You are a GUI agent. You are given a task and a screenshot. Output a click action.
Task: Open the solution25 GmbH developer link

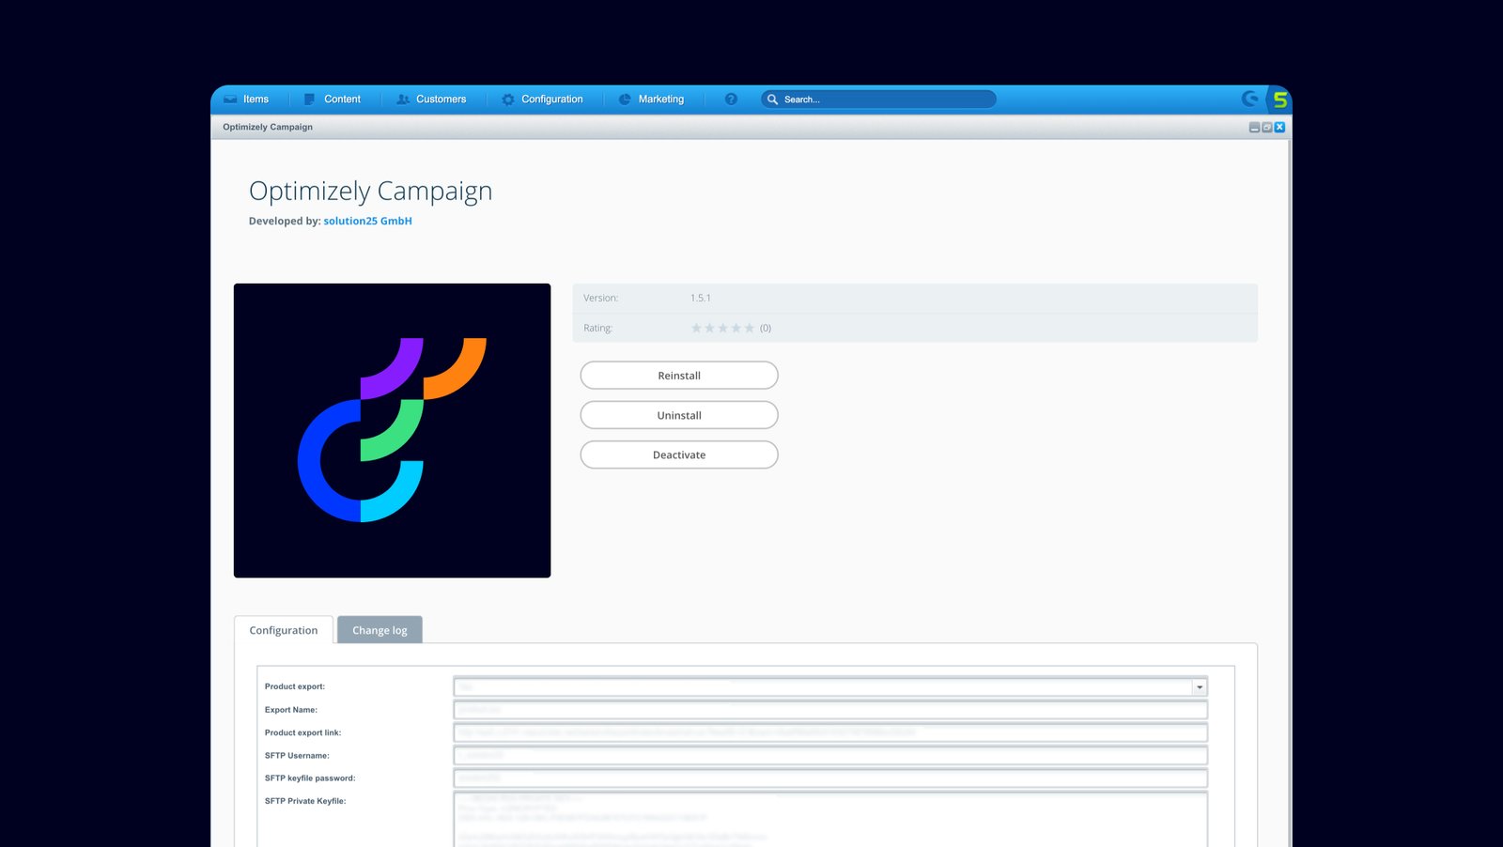[x=367, y=222]
